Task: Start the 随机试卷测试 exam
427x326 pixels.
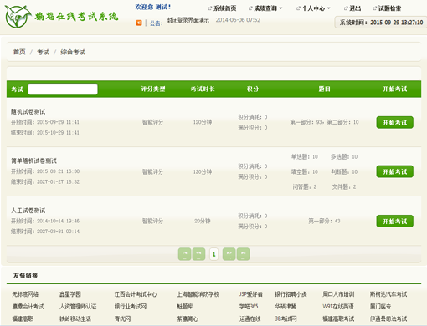Action: [x=394, y=122]
